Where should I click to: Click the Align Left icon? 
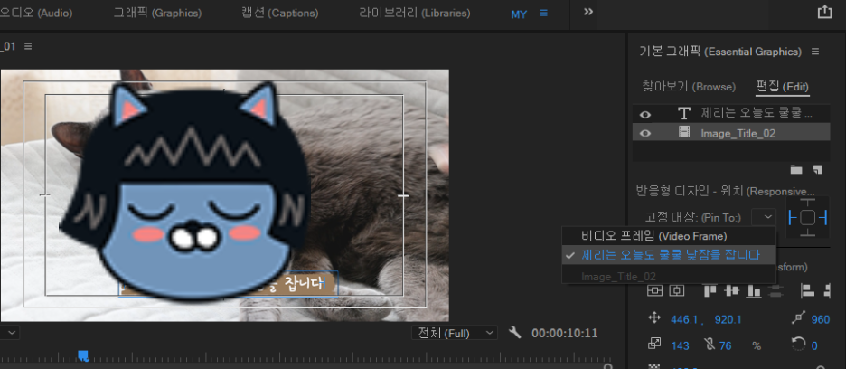point(808,290)
